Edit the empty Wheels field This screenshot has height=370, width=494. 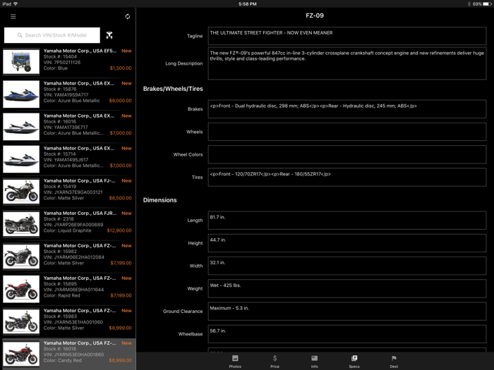(347, 132)
